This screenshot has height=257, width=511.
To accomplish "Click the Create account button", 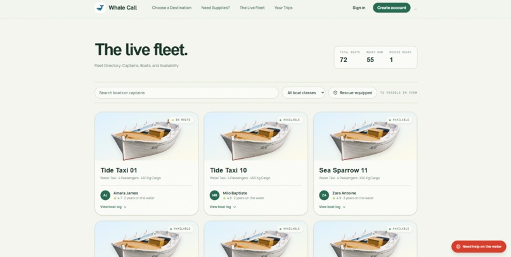I will (392, 8).
